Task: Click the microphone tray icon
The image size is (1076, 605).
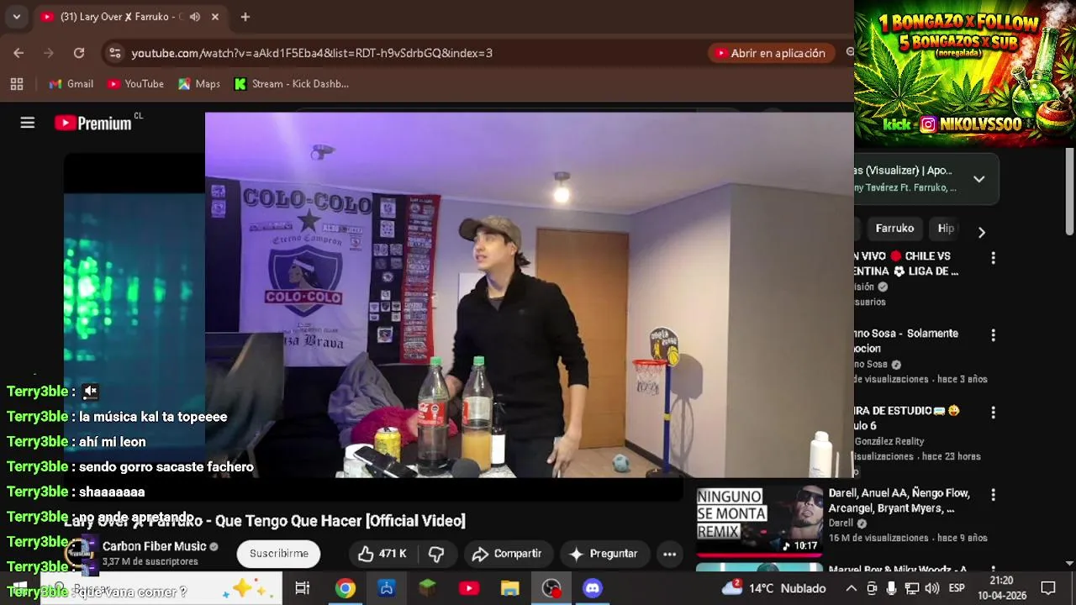Action: (891, 588)
